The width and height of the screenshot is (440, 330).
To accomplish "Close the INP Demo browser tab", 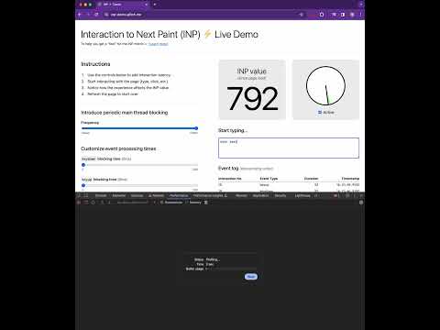I will tap(146, 5).
